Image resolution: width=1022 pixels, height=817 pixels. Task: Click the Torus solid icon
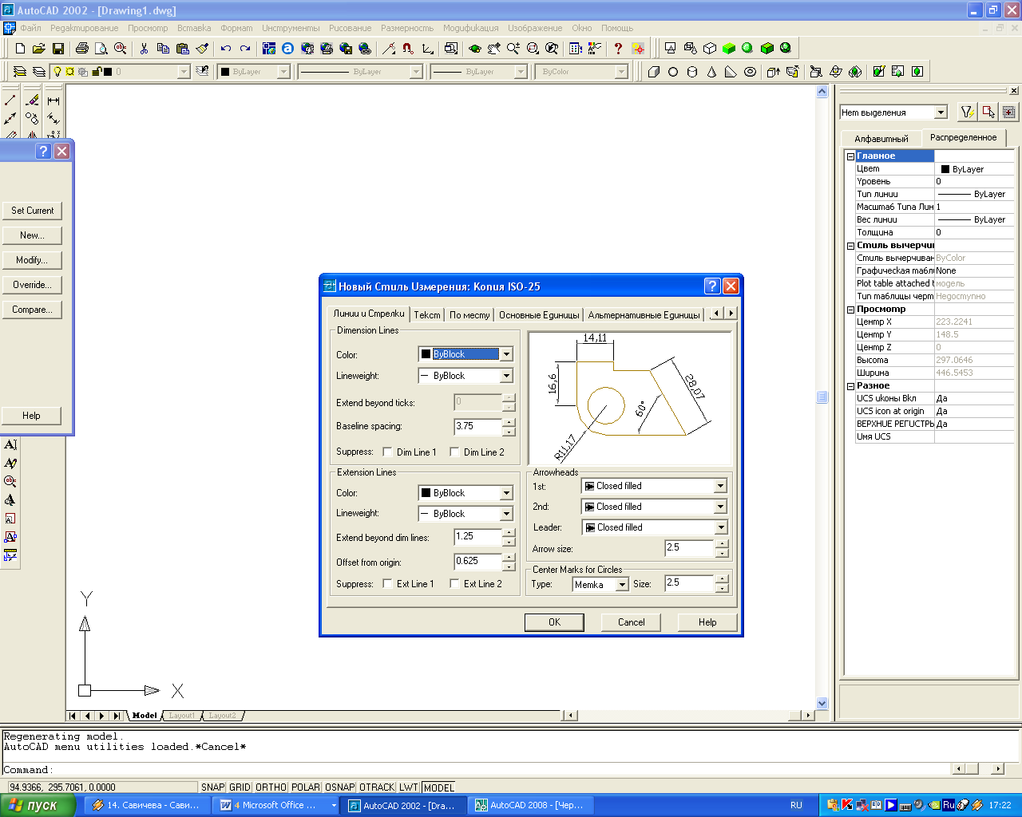(750, 72)
